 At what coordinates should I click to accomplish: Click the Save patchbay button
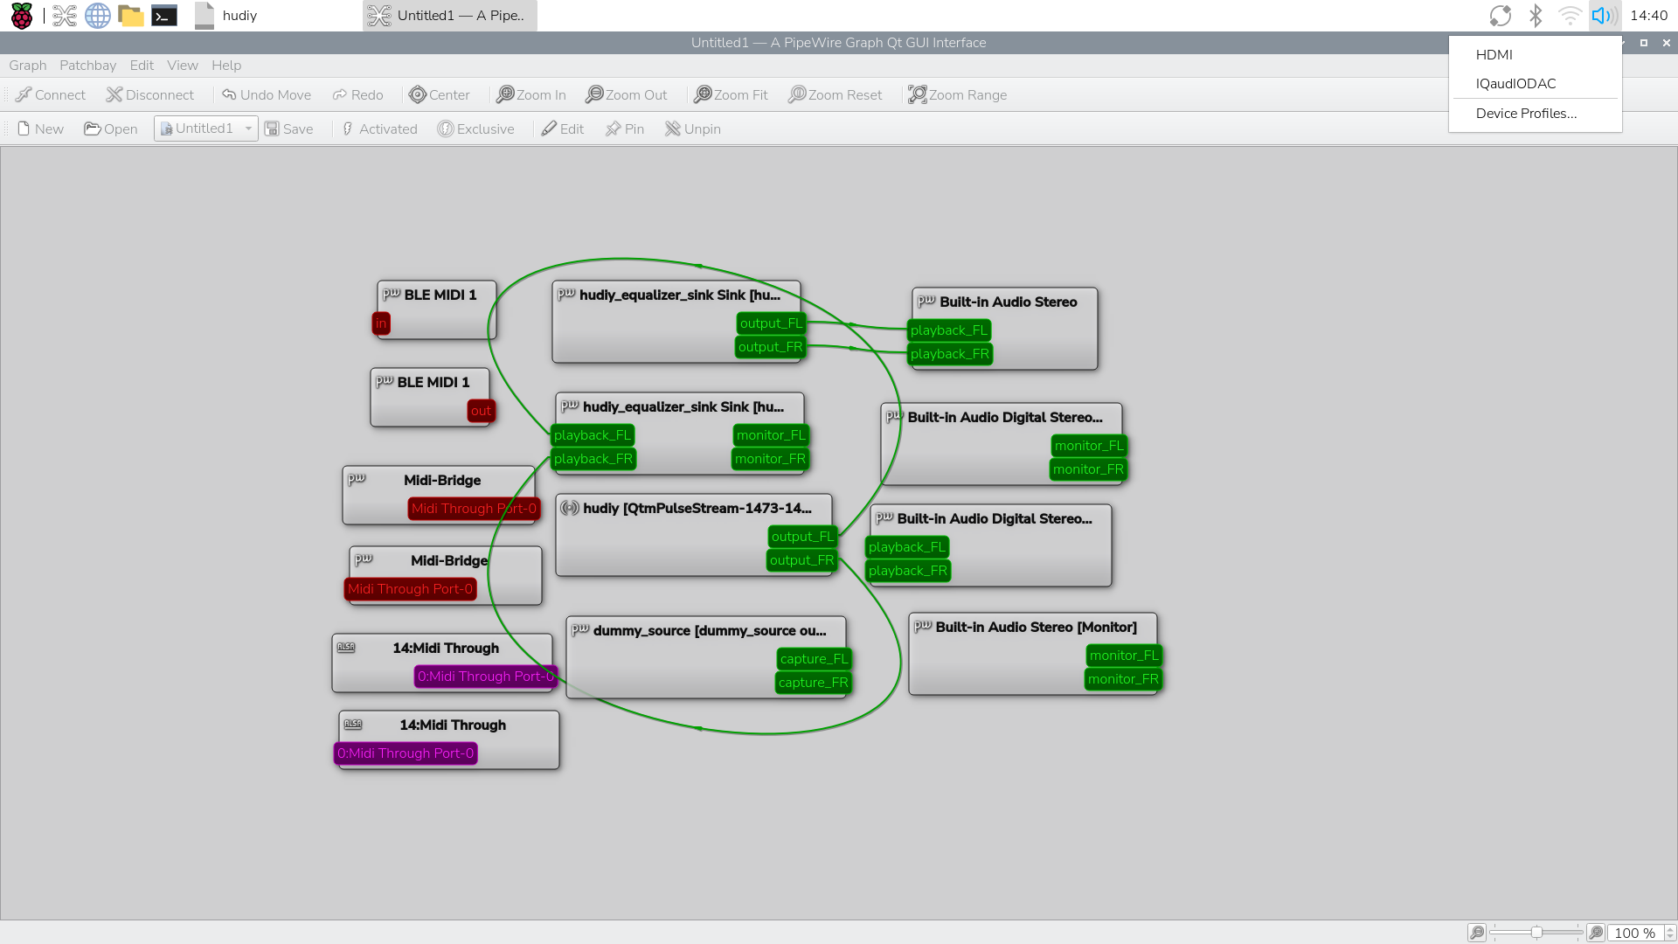[288, 128]
